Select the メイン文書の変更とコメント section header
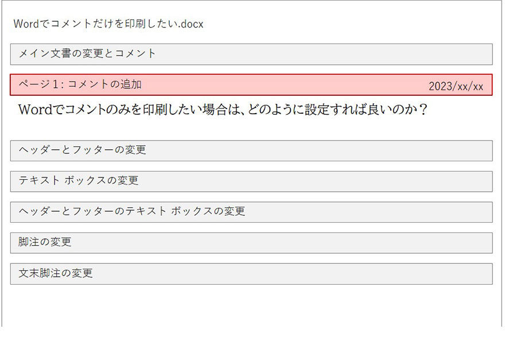 (251, 54)
